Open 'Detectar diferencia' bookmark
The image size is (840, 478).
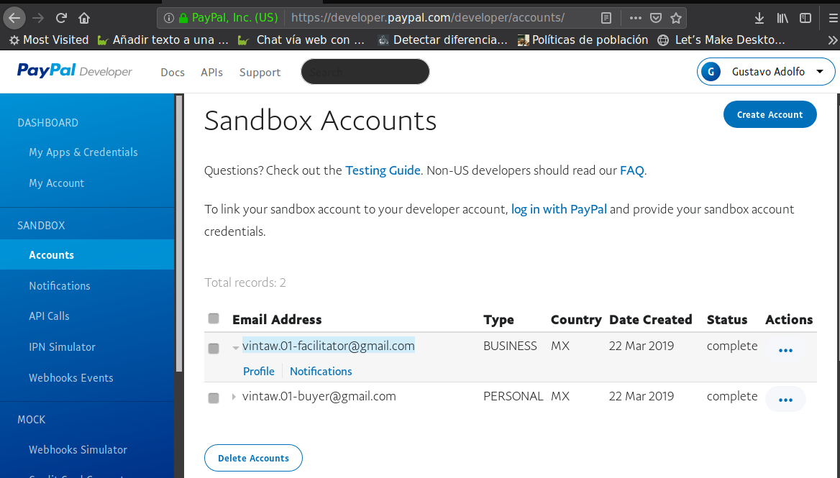click(442, 40)
